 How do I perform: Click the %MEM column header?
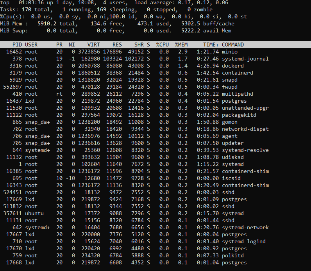coord(181,45)
